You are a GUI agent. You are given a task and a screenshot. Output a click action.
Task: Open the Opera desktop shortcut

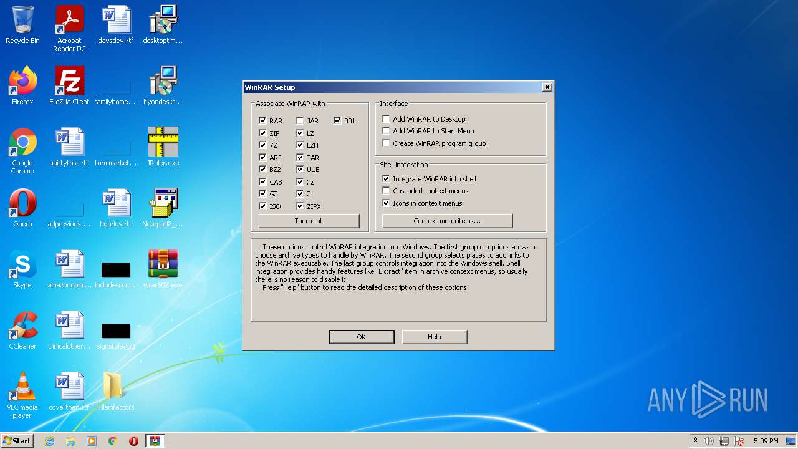point(22,208)
